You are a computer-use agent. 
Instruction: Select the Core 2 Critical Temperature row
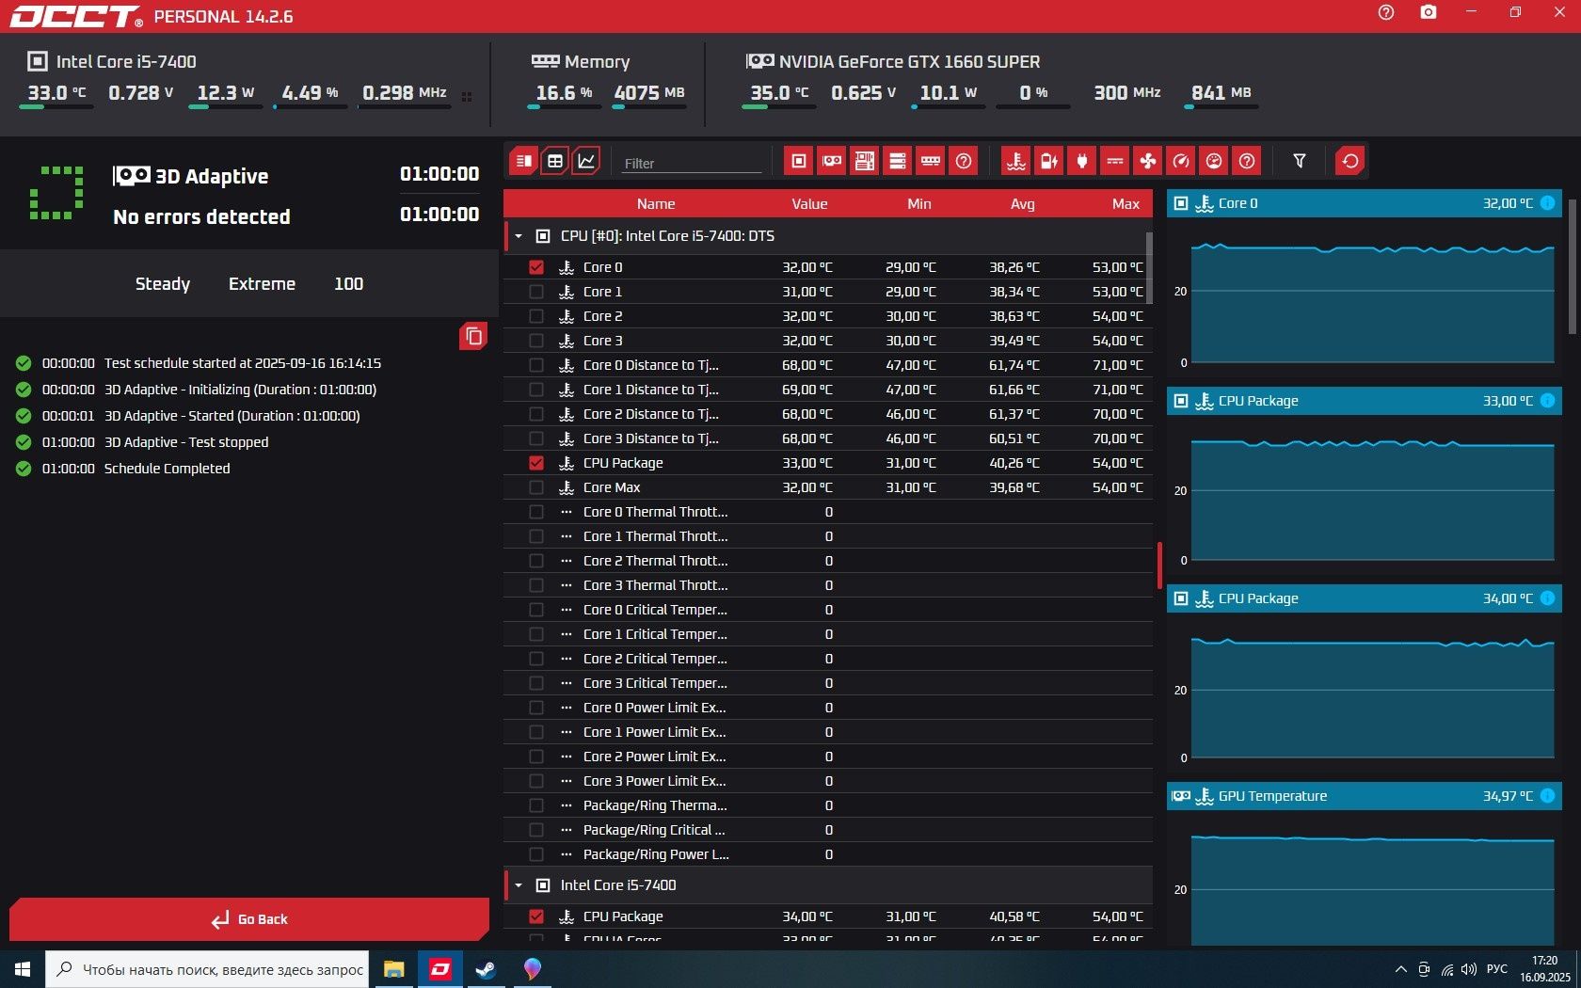point(828,659)
